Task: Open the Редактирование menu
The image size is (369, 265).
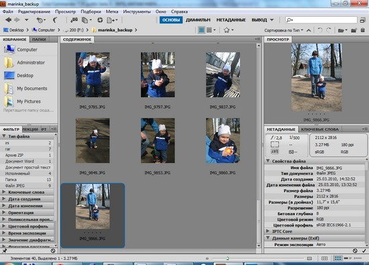Action: tap(34, 11)
